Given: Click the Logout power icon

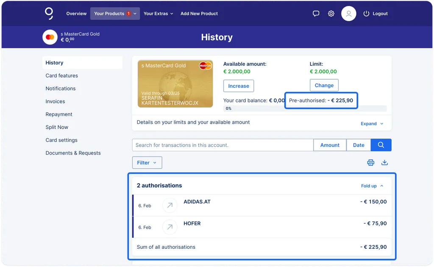Looking at the screenshot, I should tap(366, 14).
